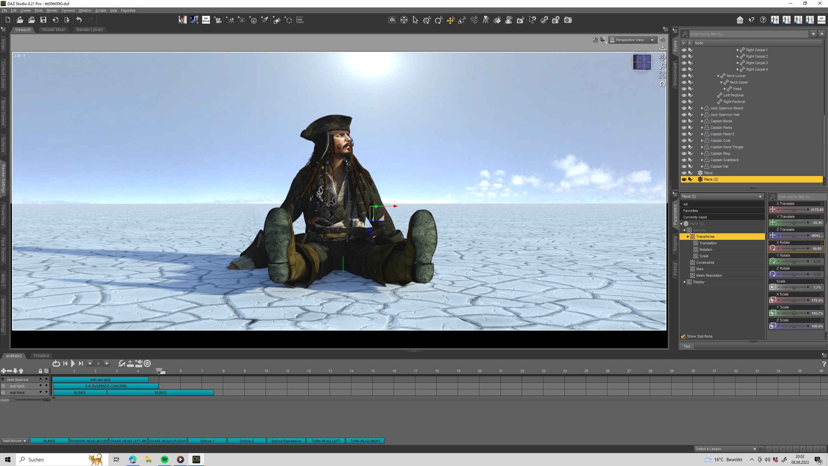The height and width of the screenshot is (466, 828).
Task: Open the Plane (2) node selector dropdown
Action: (722, 196)
